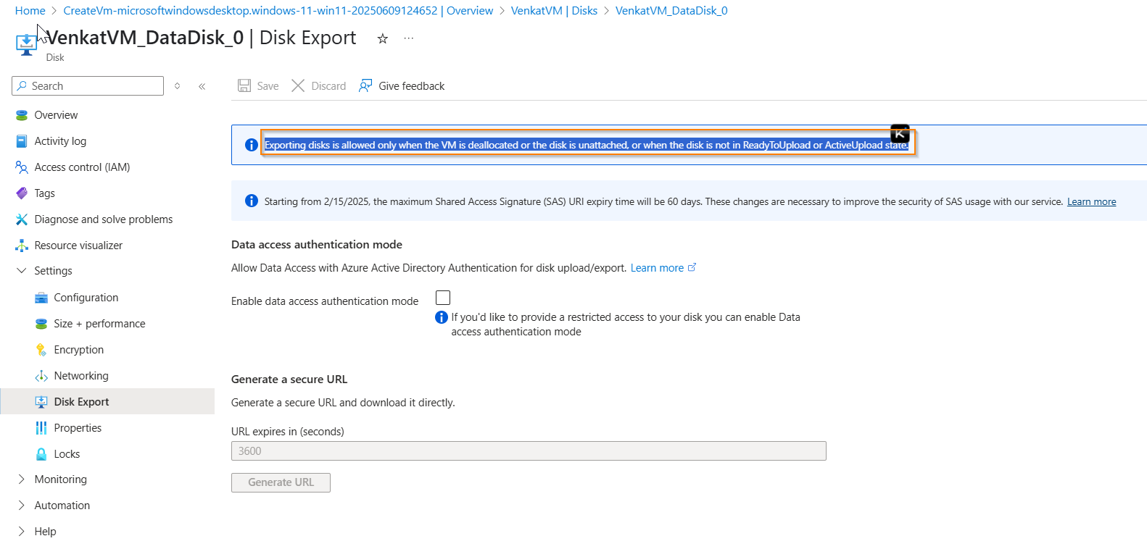The width and height of the screenshot is (1147, 549).
Task: Open Learn more link about data access
Action: click(x=663, y=268)
